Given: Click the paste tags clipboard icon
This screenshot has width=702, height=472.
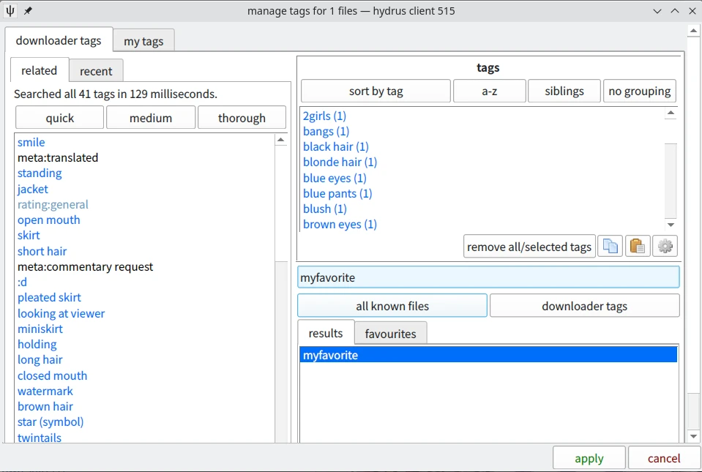Looking at the screenshot, I should (638, 247).
